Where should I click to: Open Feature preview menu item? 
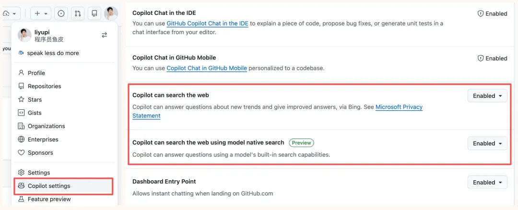click(49, 199)
